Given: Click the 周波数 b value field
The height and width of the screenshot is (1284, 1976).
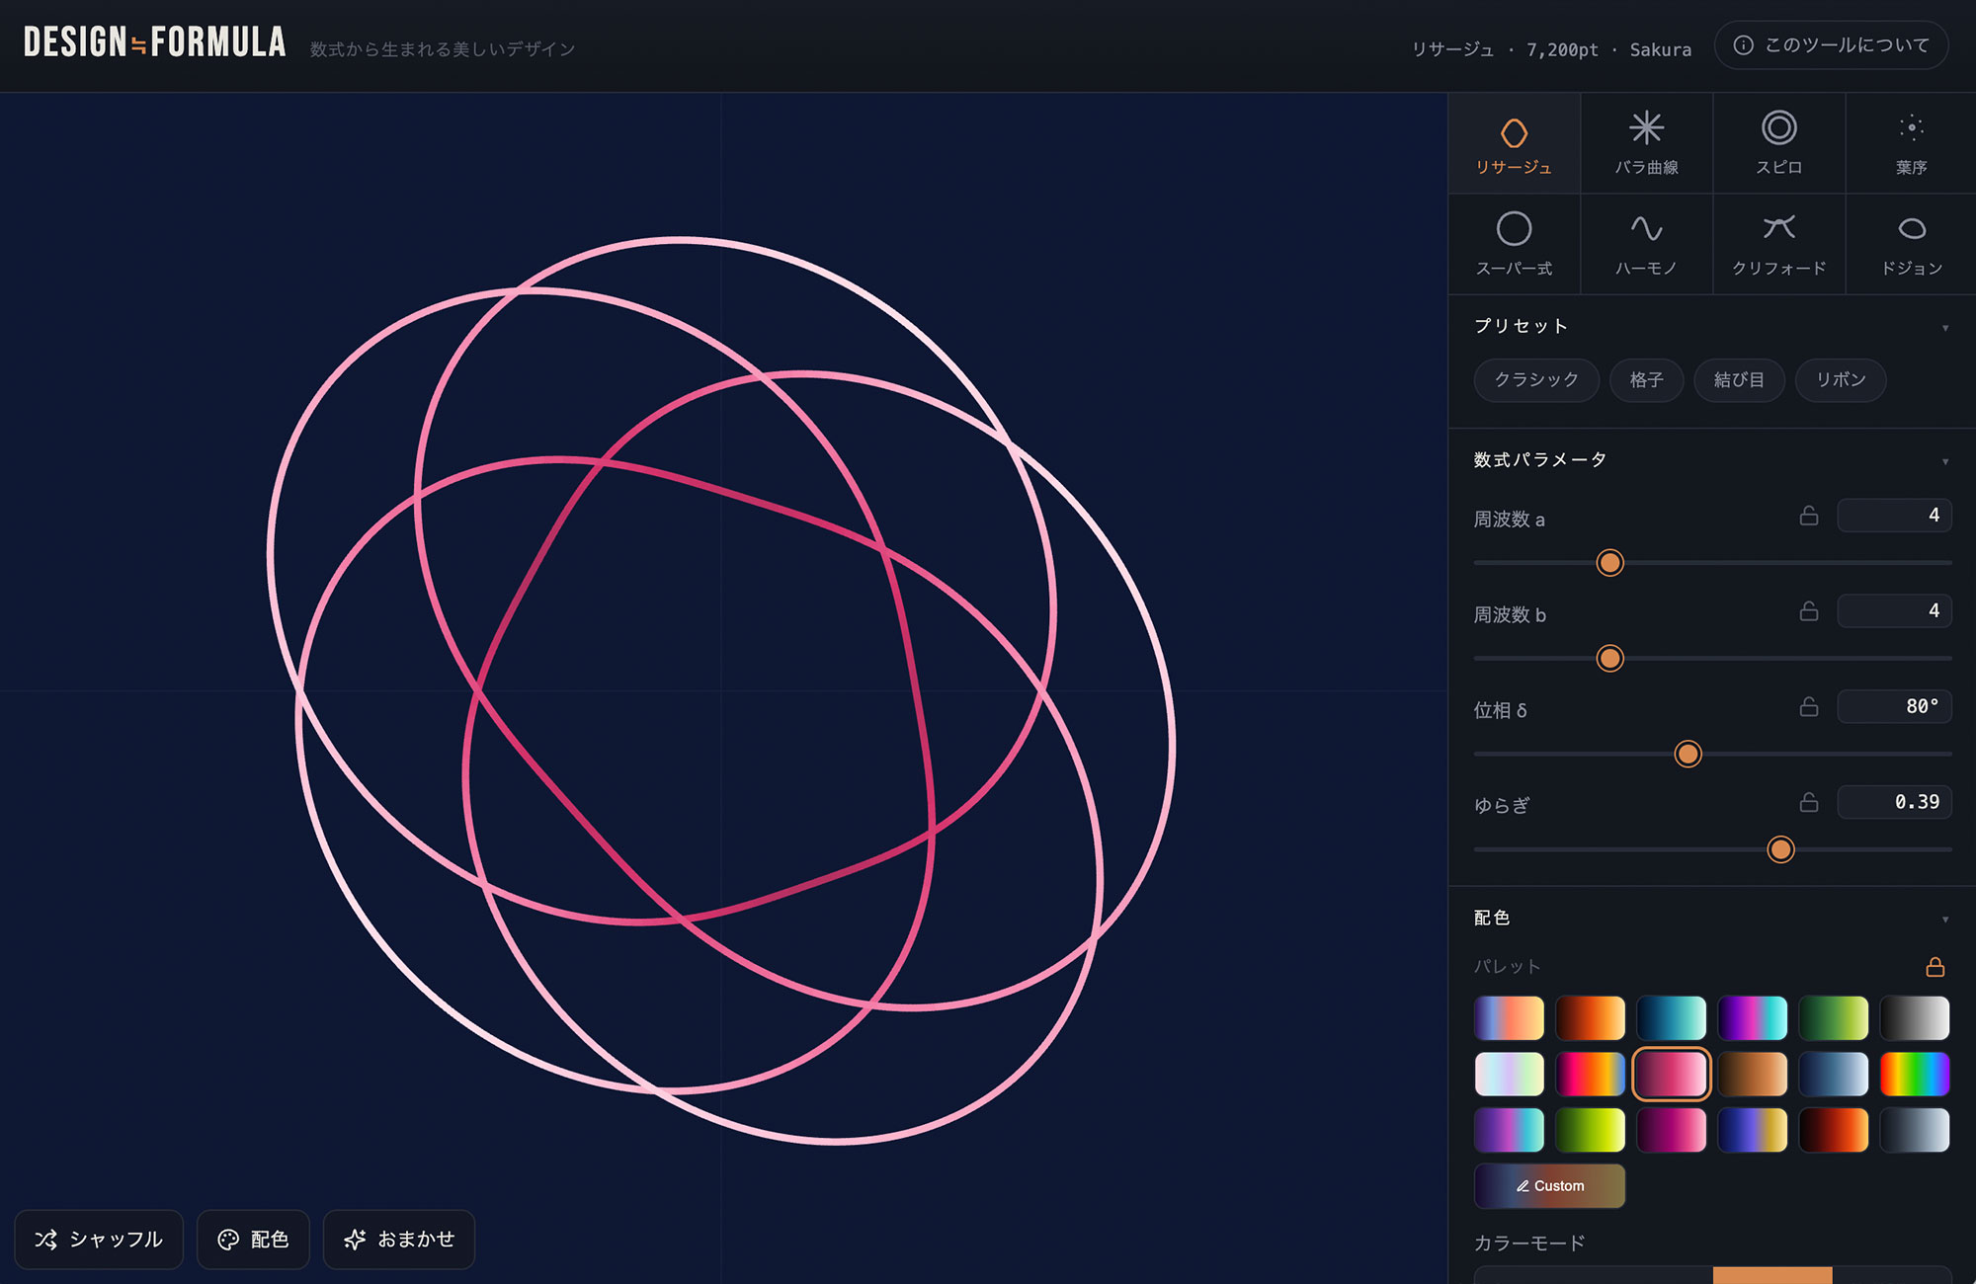Looking at the screenshot, I should pyautogui.click(x=1894, y=611).
